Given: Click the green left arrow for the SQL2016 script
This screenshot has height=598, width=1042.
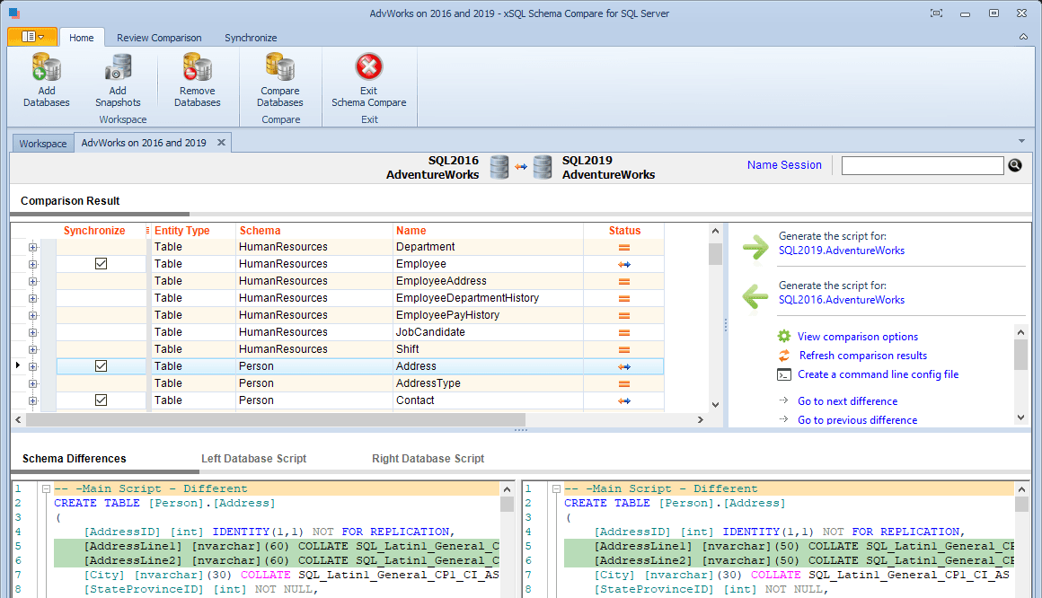Looking at the screenshot, I should [x=755, y=296].
